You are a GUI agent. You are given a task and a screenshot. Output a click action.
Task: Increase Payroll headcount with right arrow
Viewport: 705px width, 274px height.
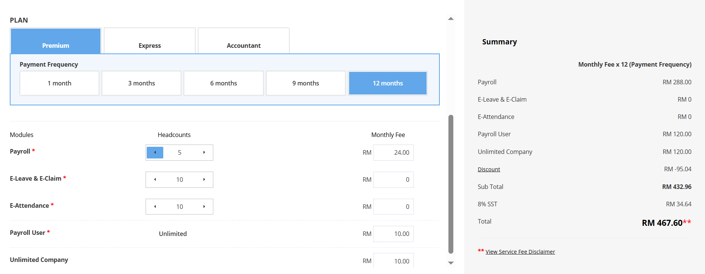204,152
